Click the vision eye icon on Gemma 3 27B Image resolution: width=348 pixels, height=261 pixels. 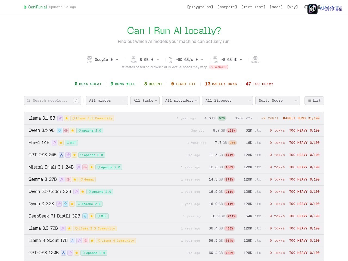68,179
